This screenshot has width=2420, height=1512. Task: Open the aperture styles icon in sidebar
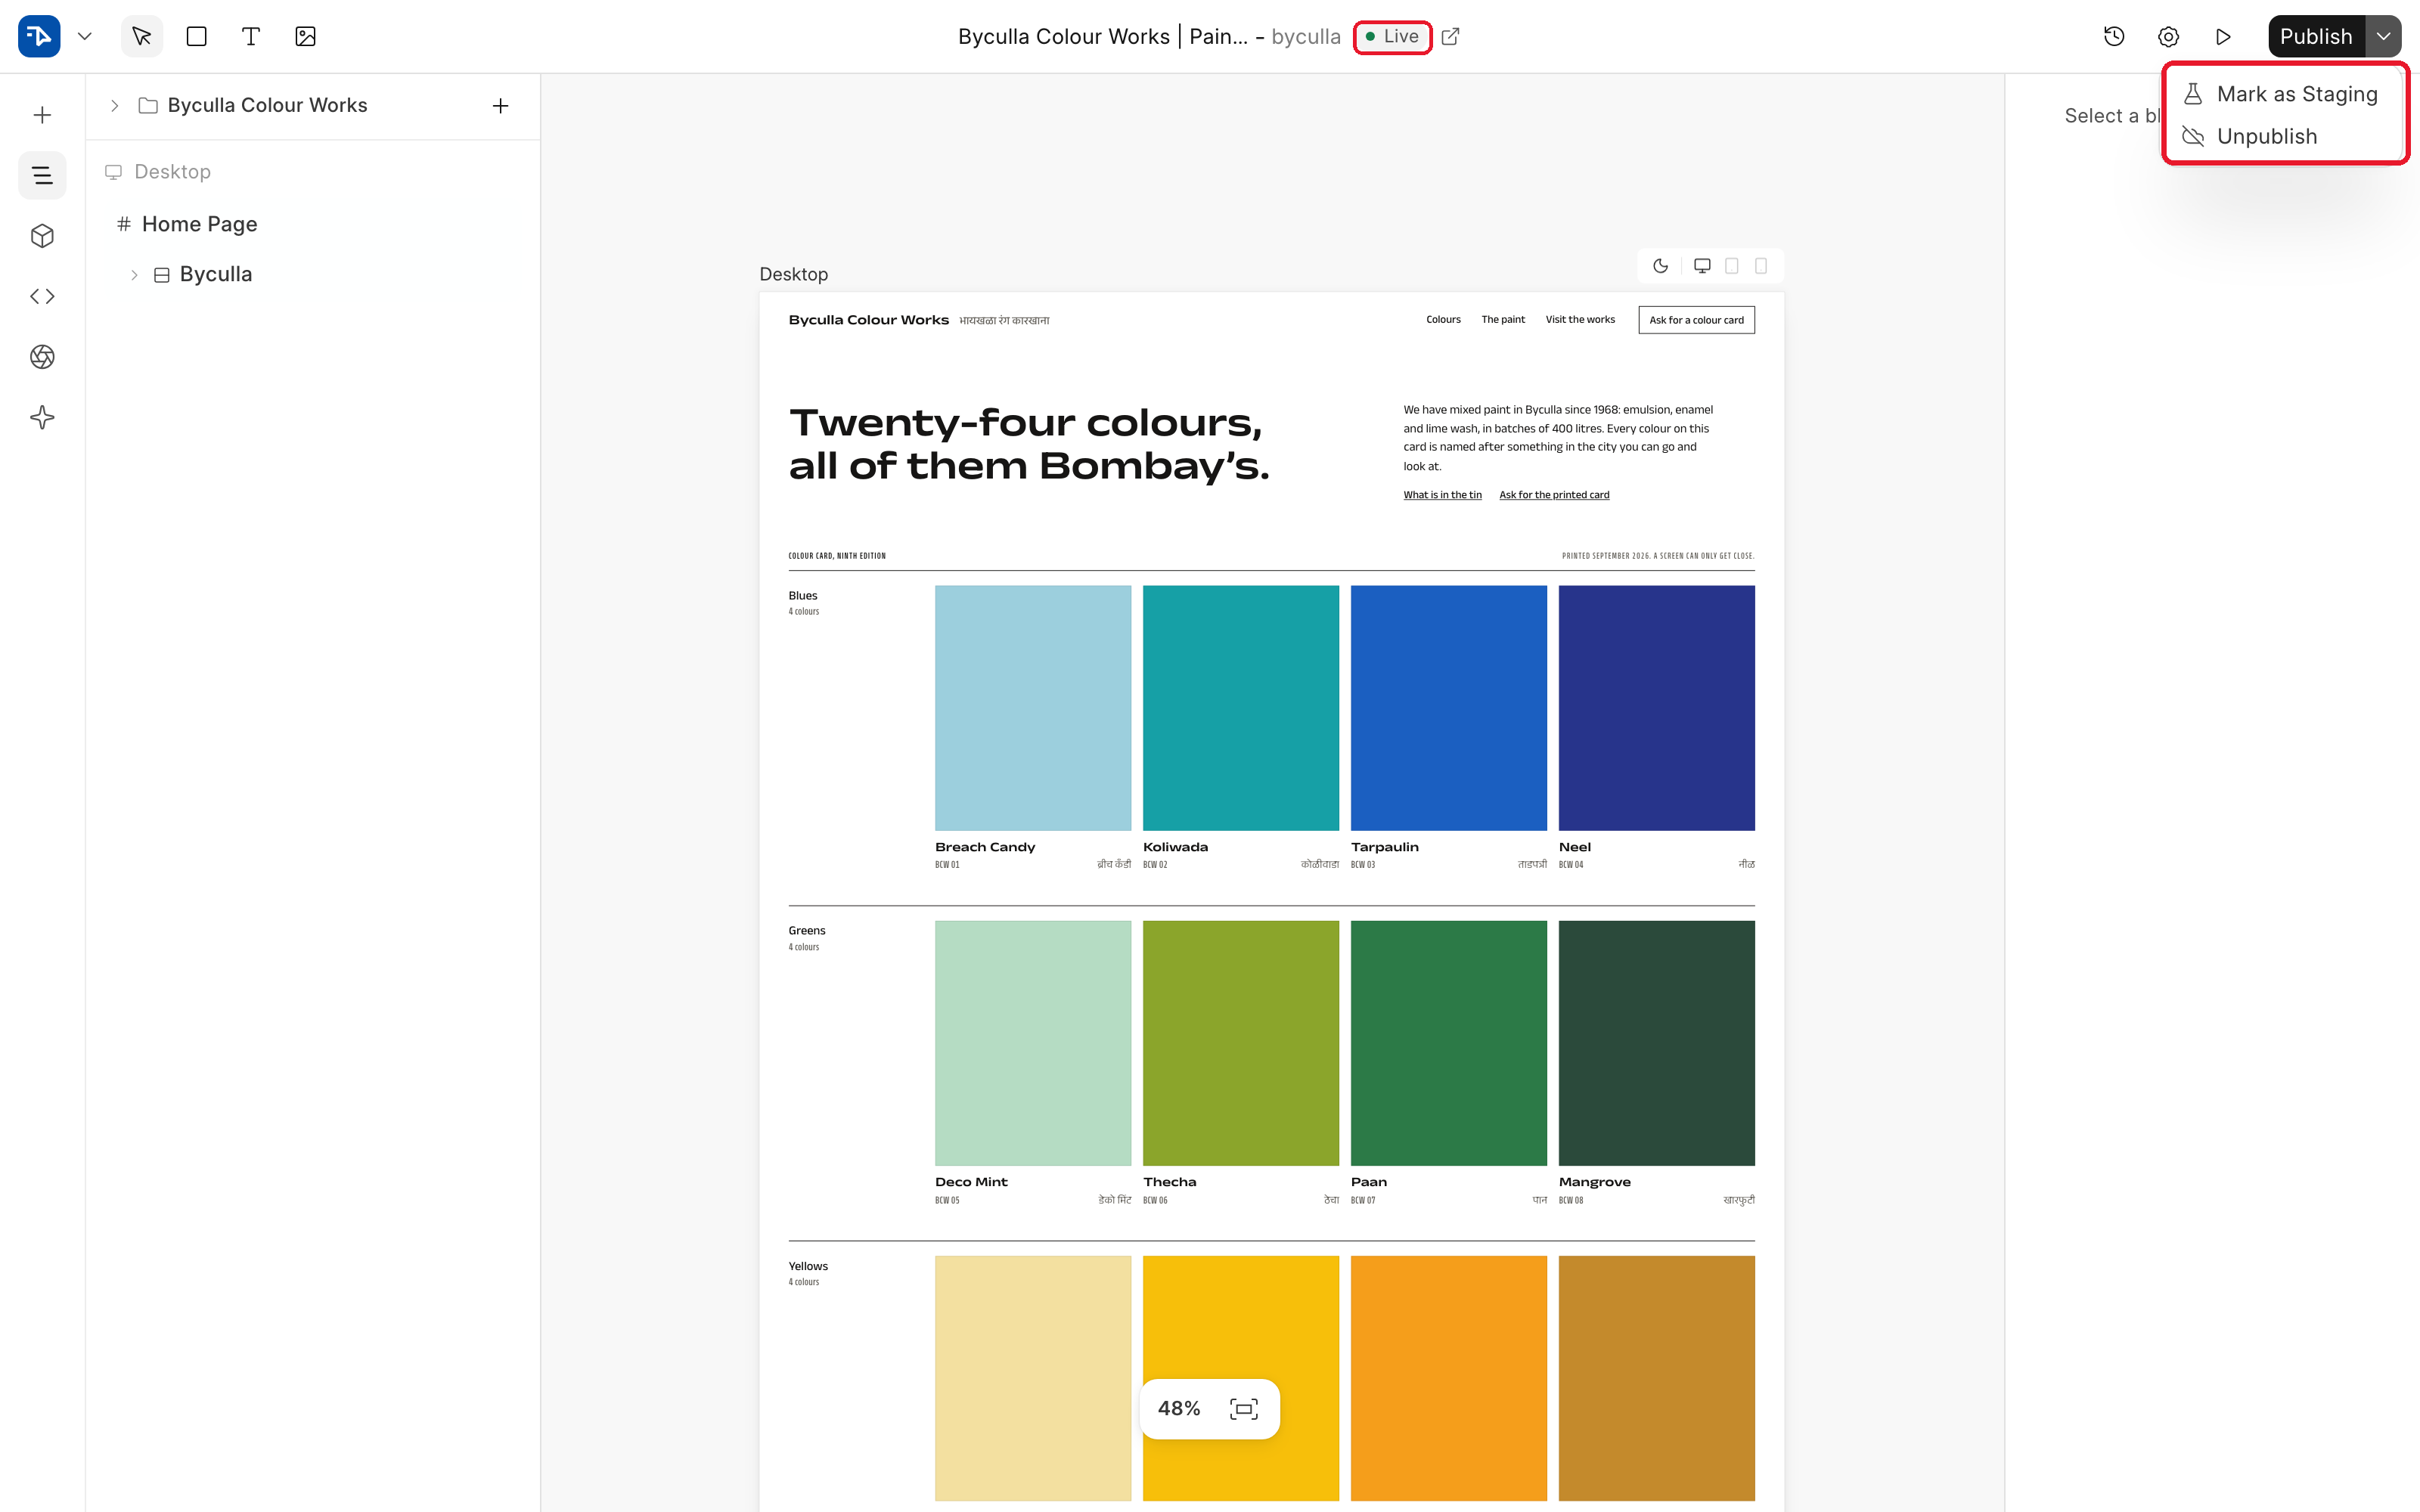42,357
